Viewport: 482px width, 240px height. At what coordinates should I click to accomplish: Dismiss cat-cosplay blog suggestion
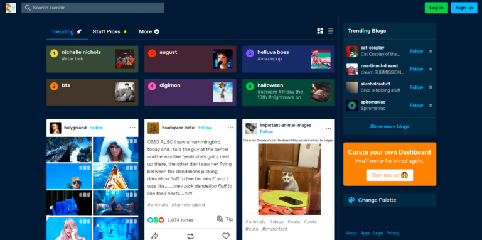431,51
